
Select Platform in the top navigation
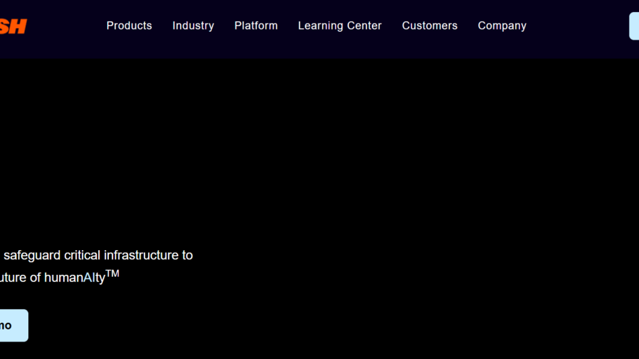point(256,26)
